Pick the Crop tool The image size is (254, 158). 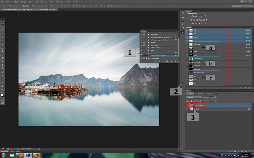(x=3, y=37)
